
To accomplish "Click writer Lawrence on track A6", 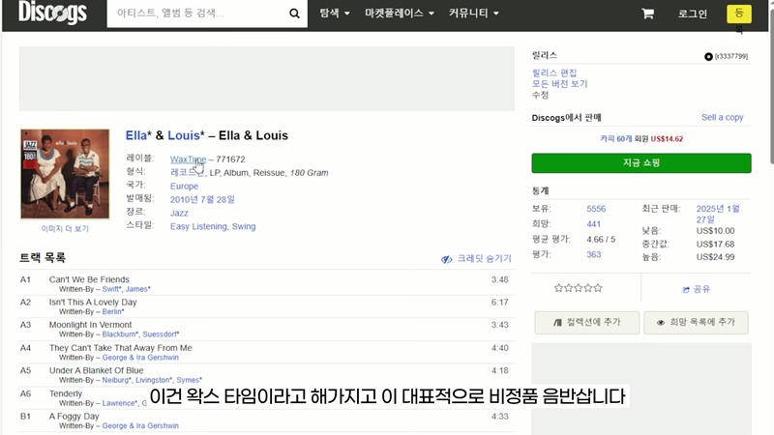I will point(118,403).
